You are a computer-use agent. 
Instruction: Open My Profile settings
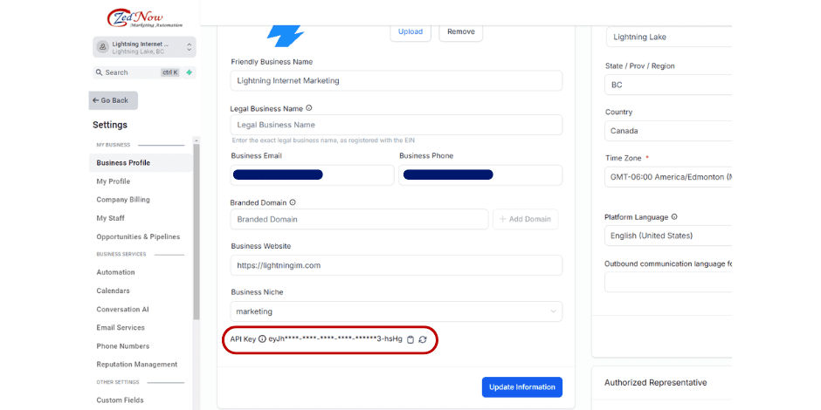[x=114, y=181]
